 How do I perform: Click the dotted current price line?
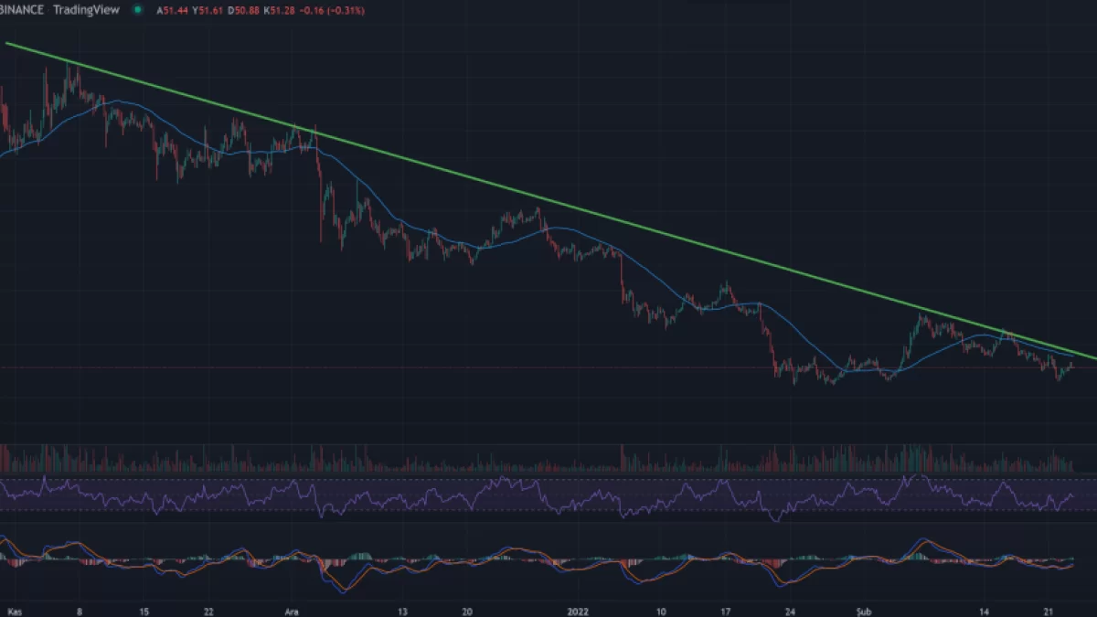548,367
